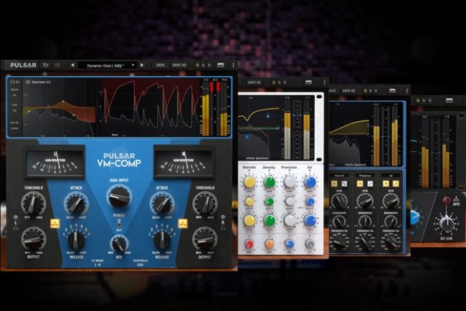The width and height of the screenshot is (466, 311).
Task: Click SAVE in the VM-Comp toolbar
Action: coord(160,65)
